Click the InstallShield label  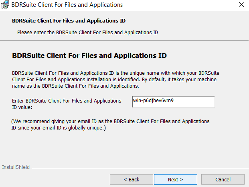pyautogui.click(x=16, y=167)
